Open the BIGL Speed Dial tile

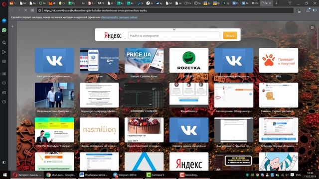coord(279,60)
